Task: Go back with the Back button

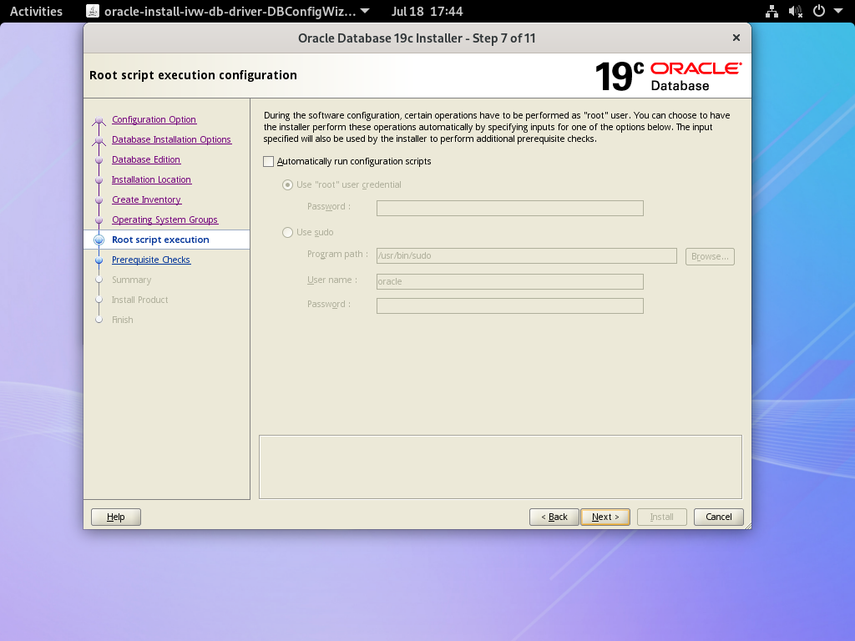Action: [554, 517]
